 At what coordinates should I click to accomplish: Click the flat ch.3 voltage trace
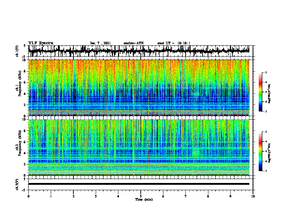point(139,184)
